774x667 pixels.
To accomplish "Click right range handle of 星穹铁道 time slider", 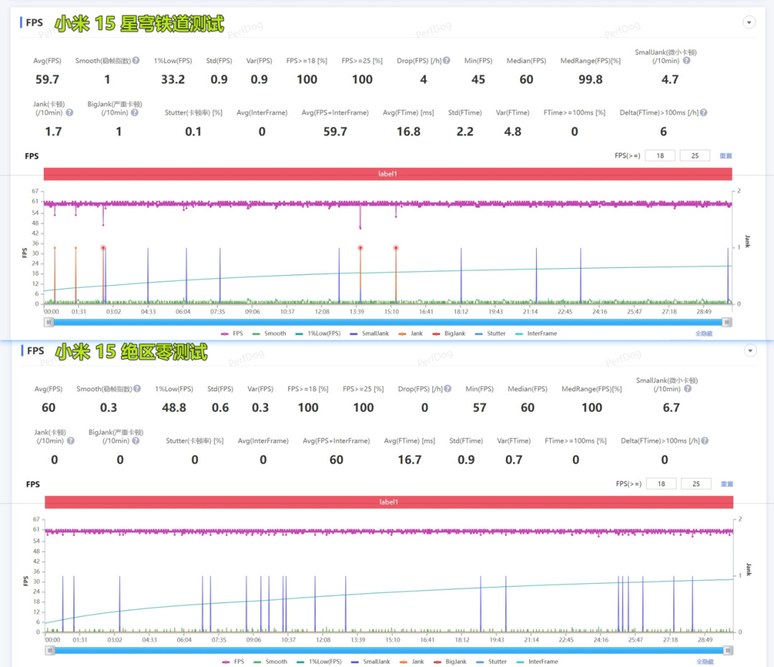I will 727,322.
